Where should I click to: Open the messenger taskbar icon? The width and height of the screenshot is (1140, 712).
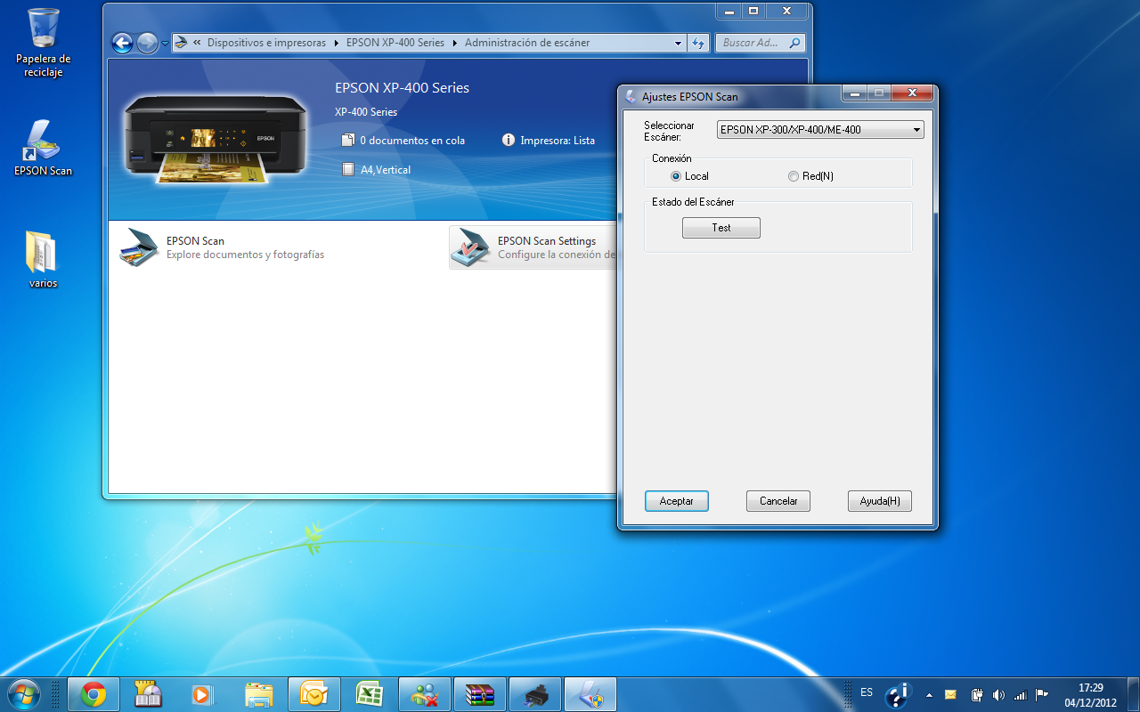click(x=424, y=694)
